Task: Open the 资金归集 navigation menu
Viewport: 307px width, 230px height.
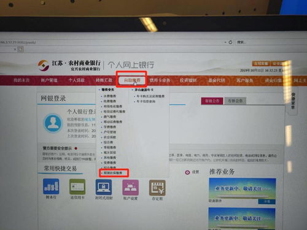Action: point(273,80)
